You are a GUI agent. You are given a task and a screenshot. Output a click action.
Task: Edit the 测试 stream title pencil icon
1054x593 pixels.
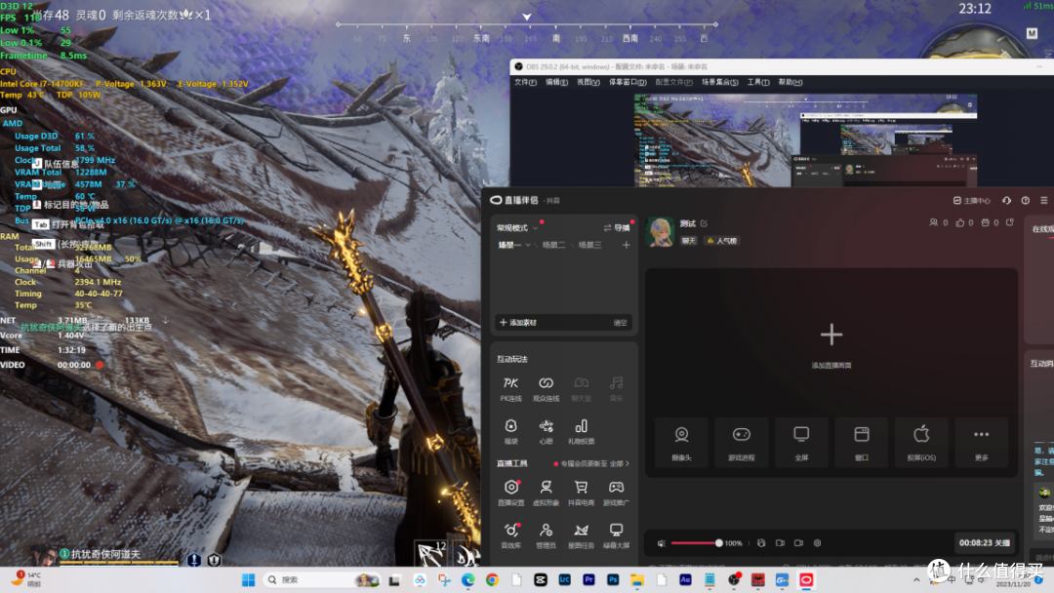point(704,223)
